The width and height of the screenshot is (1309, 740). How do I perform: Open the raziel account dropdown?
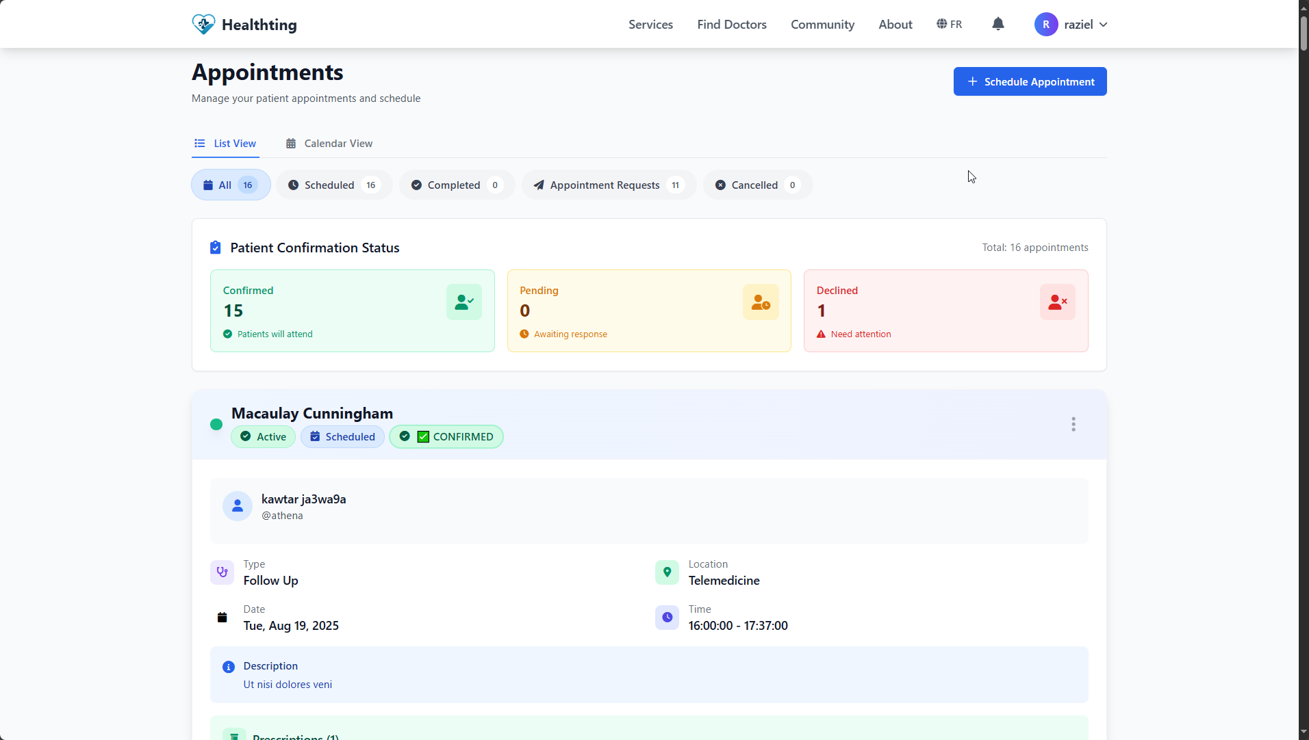pos(1071,24)
